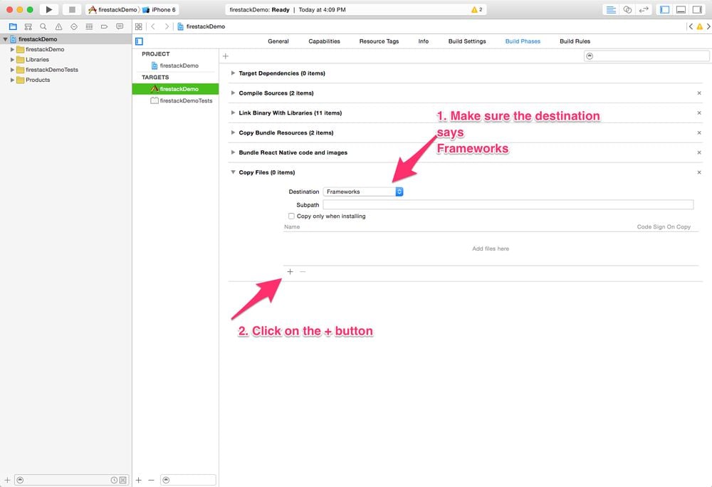Expand Link Binary With Libraries phase
Viewport: 712px width, 487px height.
233,113
